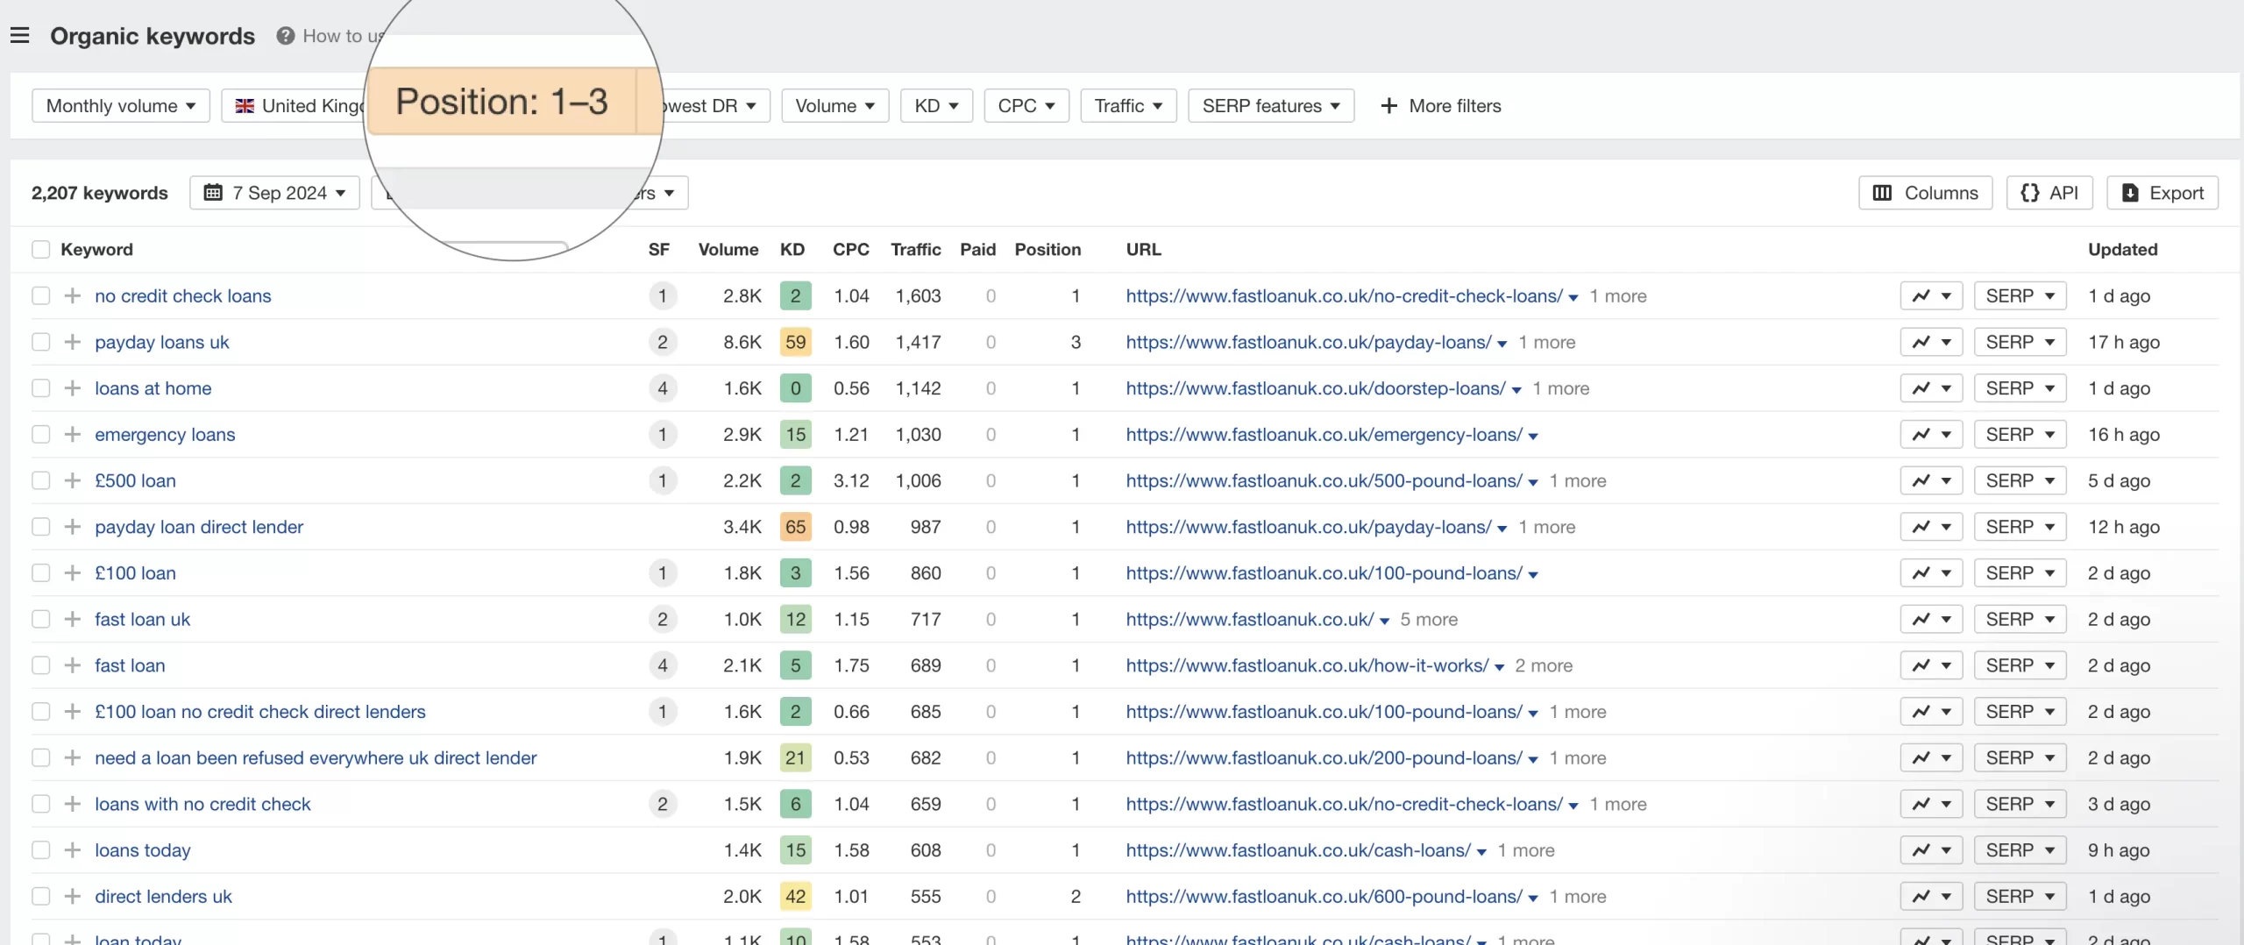This screenshot has width=2244, height=945.
Task: Open the Volume filter dropdown
Action: click(835, 106)
